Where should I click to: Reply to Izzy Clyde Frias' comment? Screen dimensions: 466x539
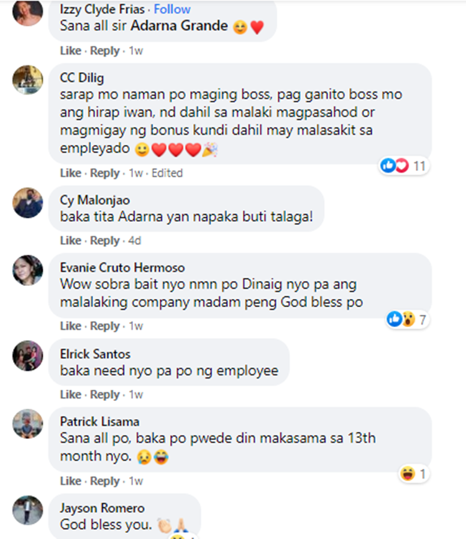click(x=105, y=51)
